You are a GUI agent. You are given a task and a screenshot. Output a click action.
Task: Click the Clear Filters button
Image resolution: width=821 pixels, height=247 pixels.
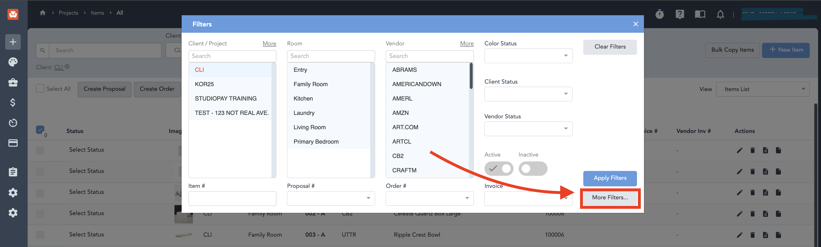(610, 47)
